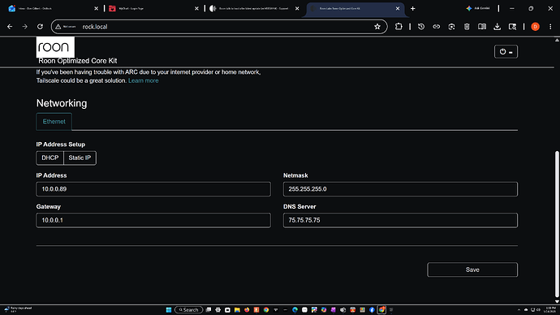Open a new browser tab
The image size is (560, 315).
[x=413, y=8]
